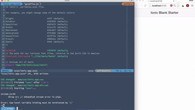Click #33cd5f value on $balanced line
The height and width of the screenshot is (110, 195).
point(51,30)
